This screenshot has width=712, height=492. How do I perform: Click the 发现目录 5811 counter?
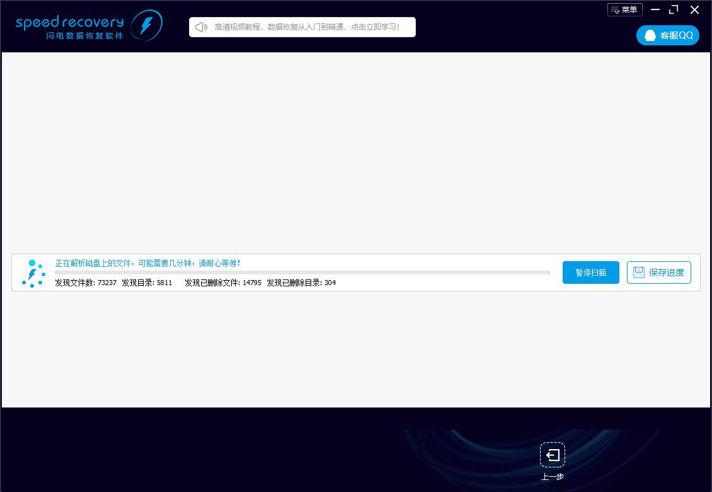pyautogui.click(x=147, y=283)
